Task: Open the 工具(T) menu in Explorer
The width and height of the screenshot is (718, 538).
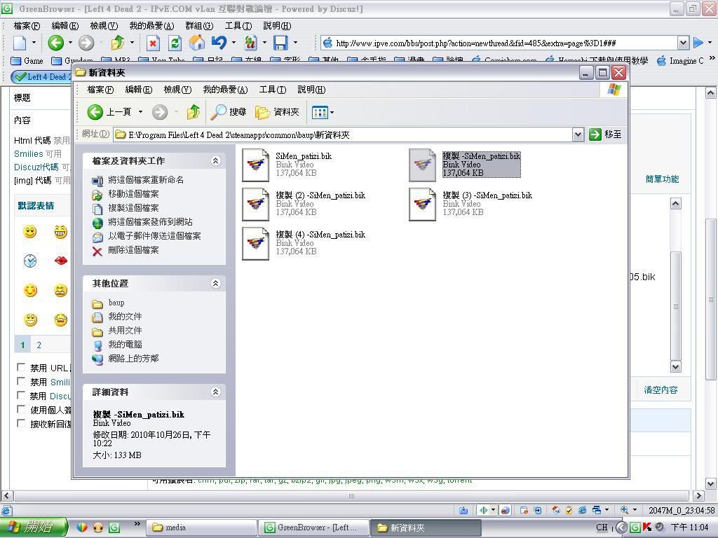Action: coord(272,90)
